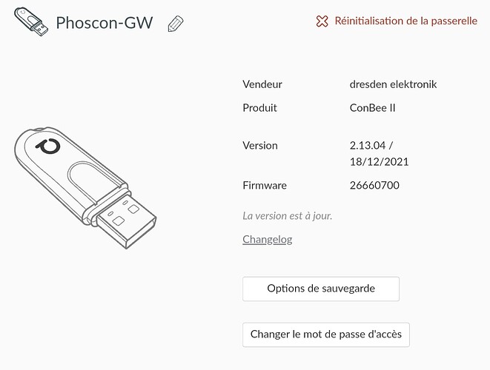Click the firmware number 26660700
Screen dimensions: 490x370
[x=374, y=185]
